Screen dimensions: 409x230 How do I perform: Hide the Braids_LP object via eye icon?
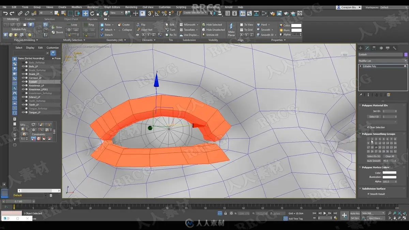(x=24, y=74)
